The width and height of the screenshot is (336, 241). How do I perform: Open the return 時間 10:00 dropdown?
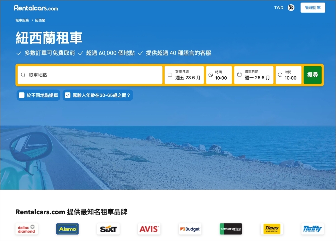point(288,75)
